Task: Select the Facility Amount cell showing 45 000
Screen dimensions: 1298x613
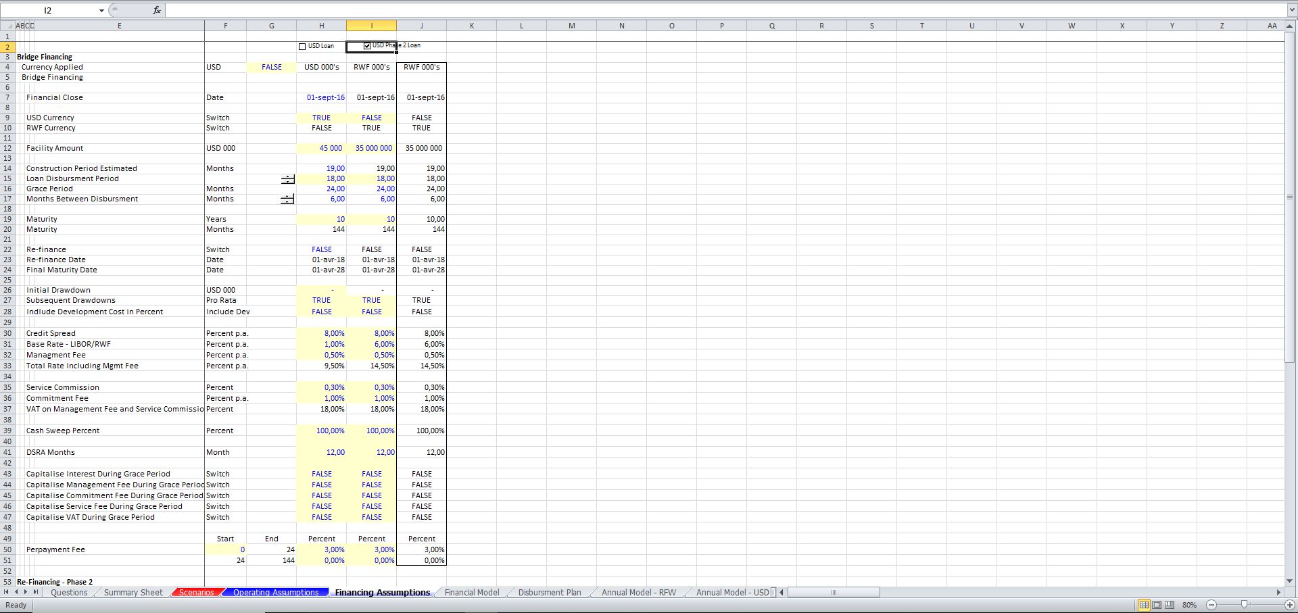Action: coord(322,148)
